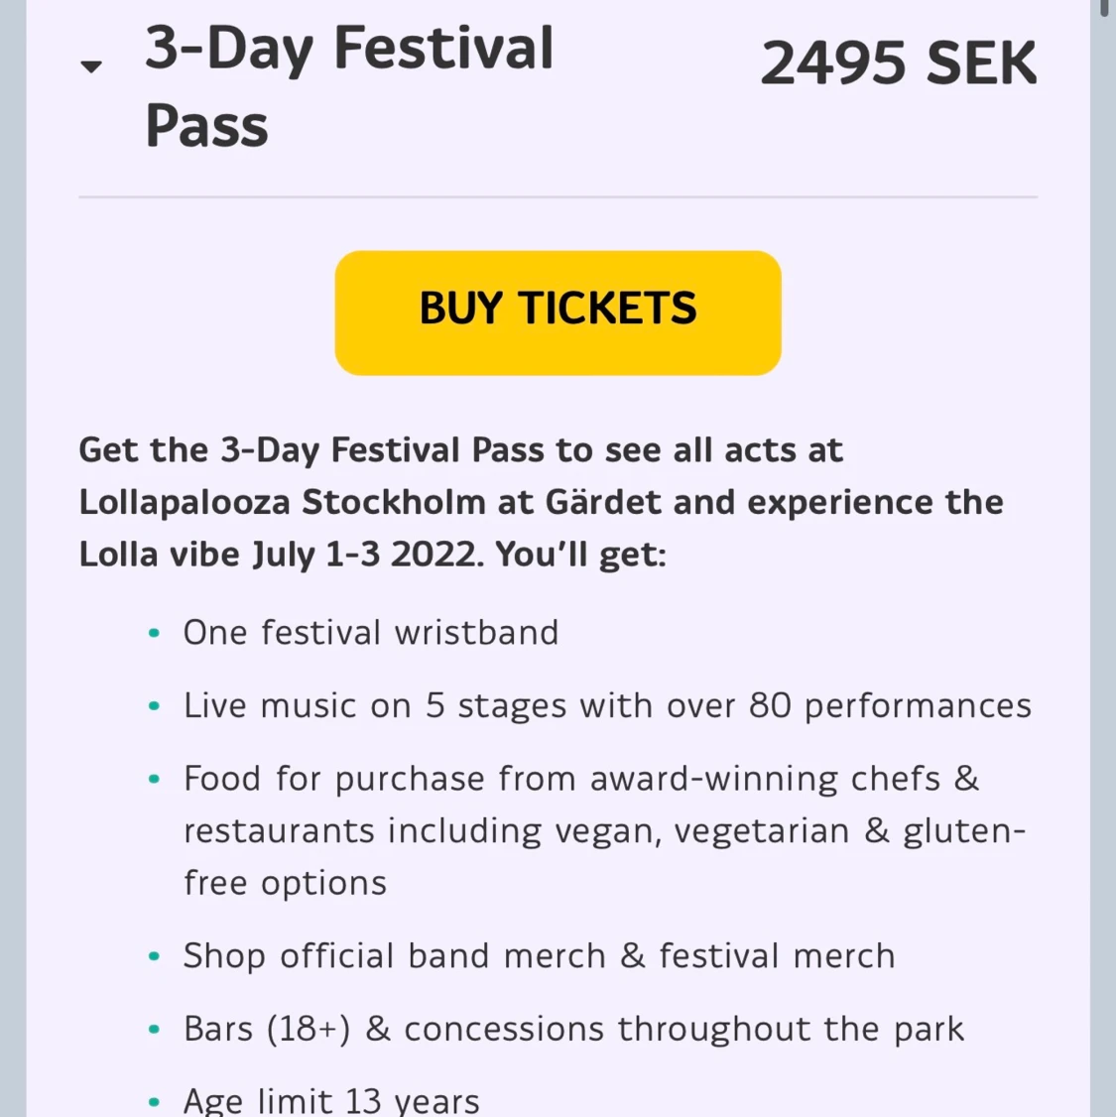Click the bullet beside Age limit
1116x1117 pixels.
[x=154, y=1102]
